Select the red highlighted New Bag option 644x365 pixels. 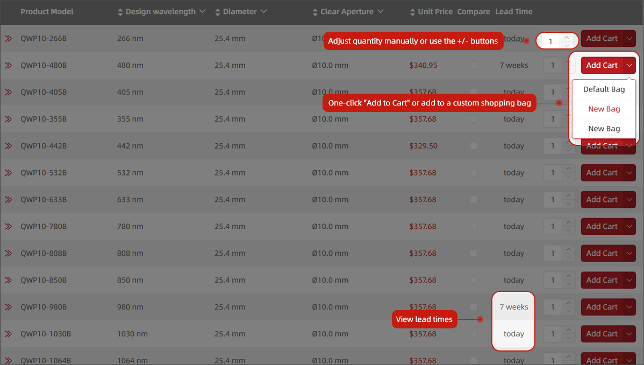[x=604, y=109]
